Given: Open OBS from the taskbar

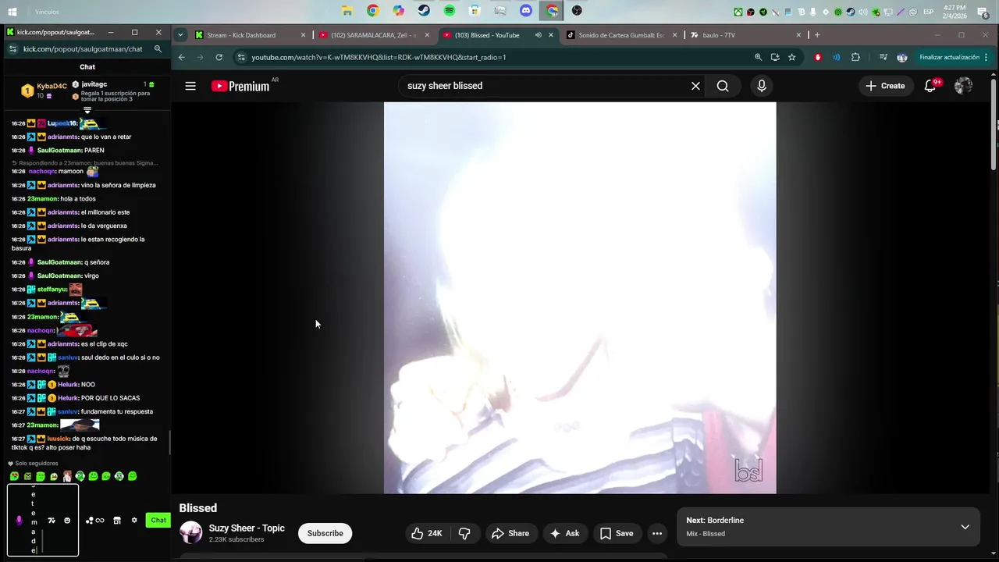Looking at the screenshot, I should (x=577, y=11).
